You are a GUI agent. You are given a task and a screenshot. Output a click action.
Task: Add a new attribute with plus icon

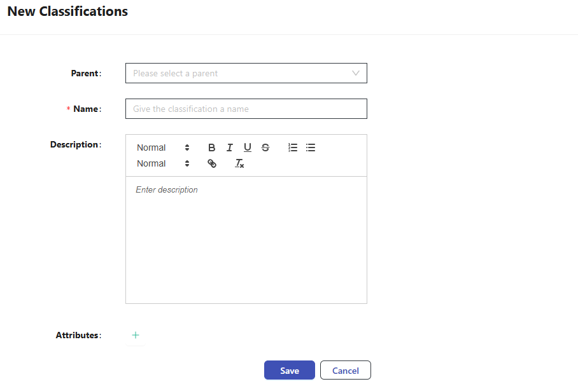[x=136, y=335]
